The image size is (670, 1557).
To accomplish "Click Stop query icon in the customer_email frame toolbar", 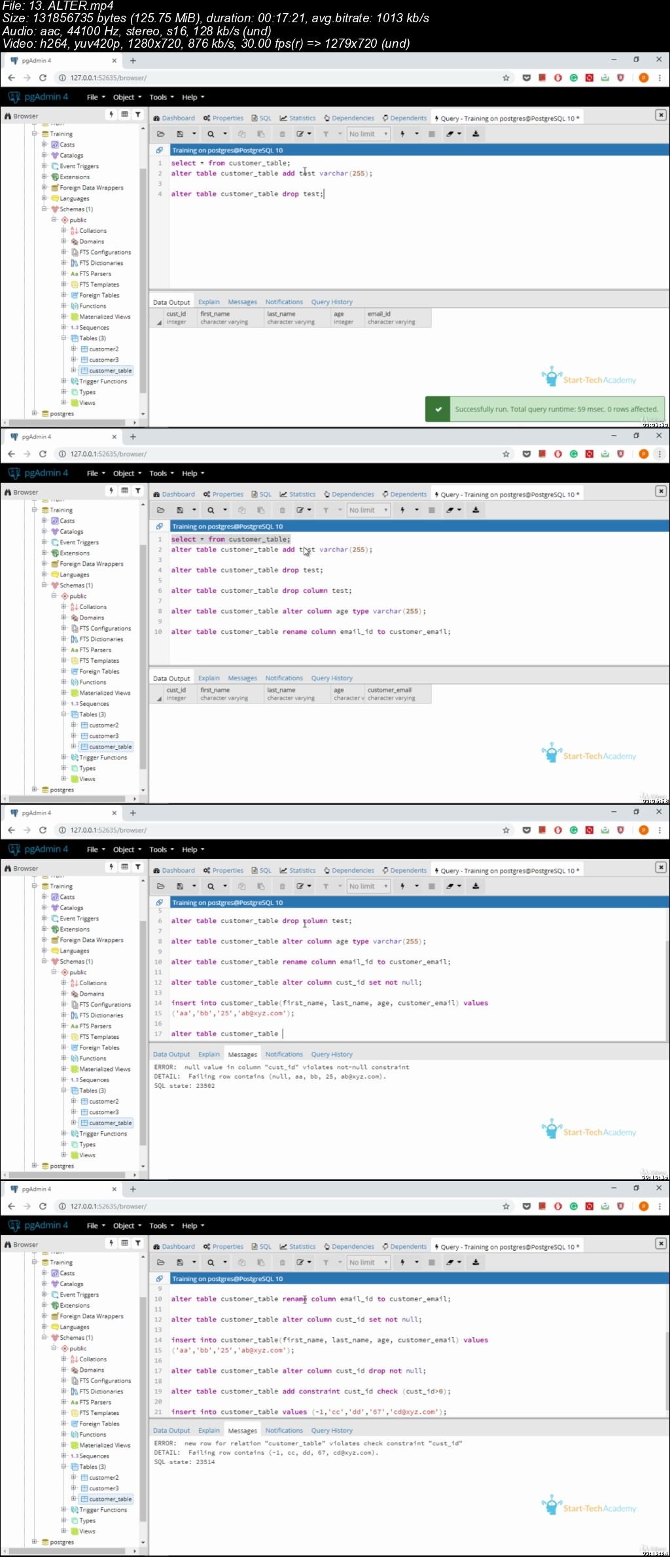I will (431, 510).
